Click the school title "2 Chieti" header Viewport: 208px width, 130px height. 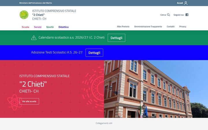(38, 15)
